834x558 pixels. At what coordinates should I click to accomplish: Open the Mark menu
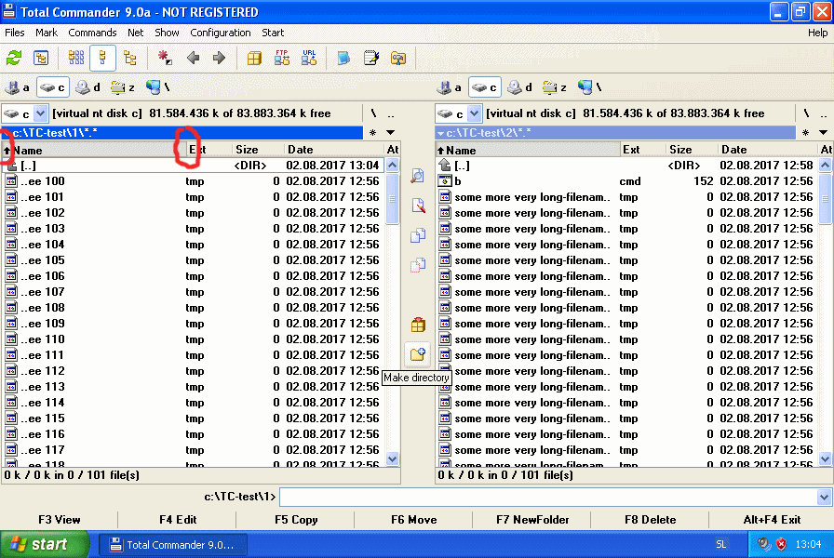47,33
